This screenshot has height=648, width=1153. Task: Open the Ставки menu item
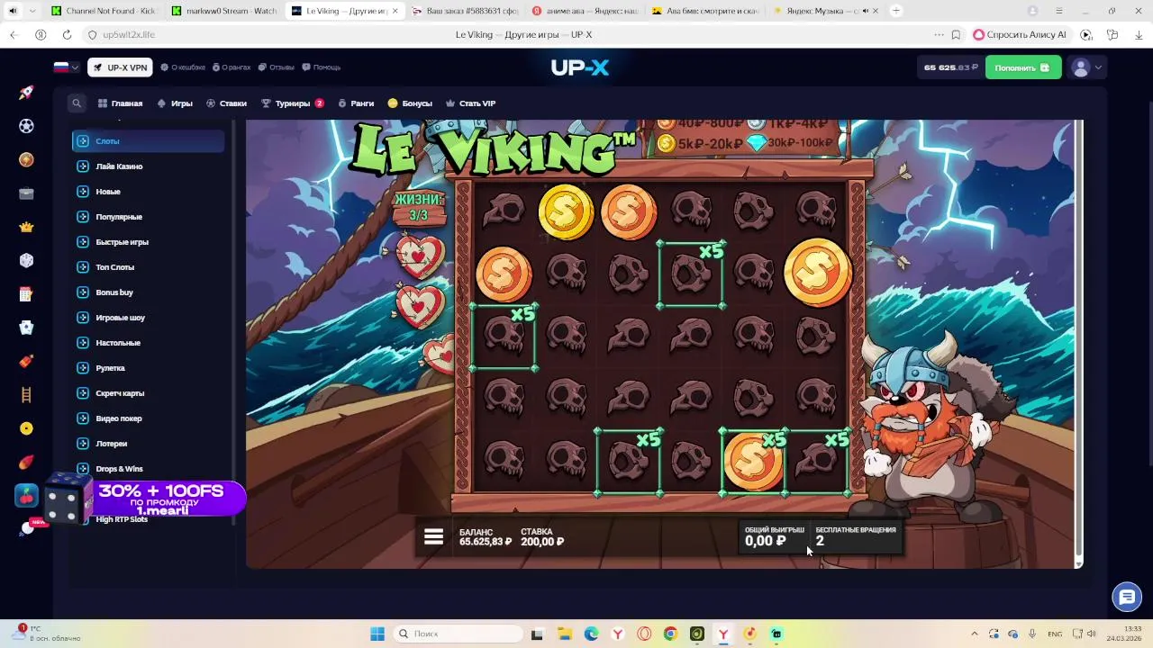226,103
